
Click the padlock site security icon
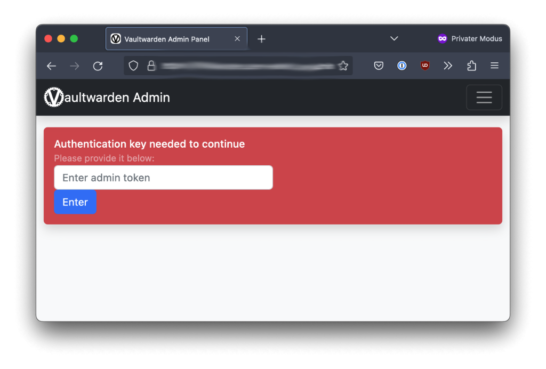(x=151, y=66)
